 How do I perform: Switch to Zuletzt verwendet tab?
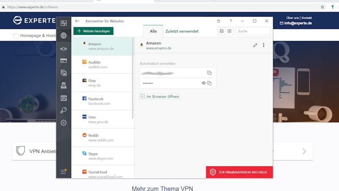pos(182,31)
